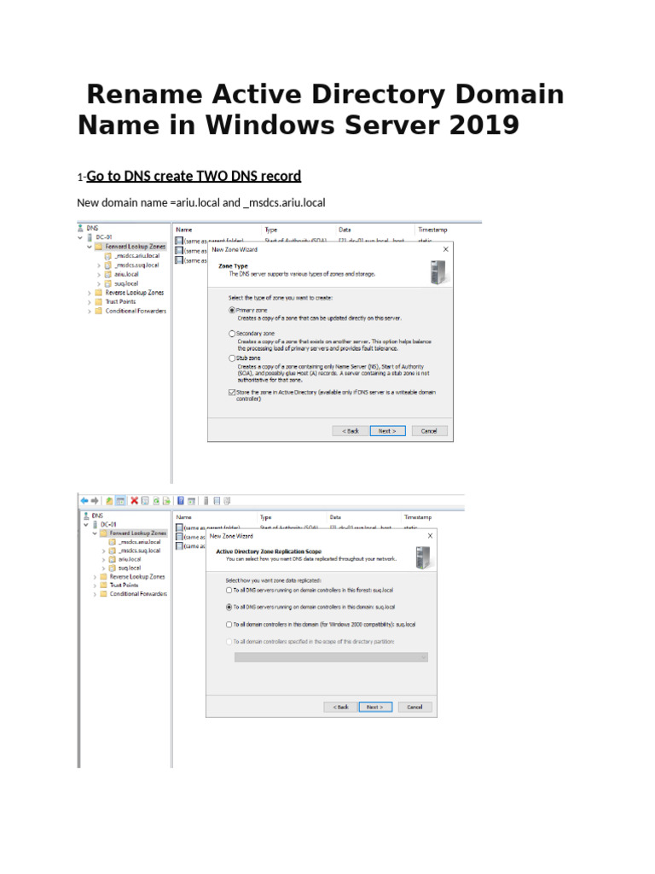Click Next in the Zone Type wizard
The image size is (655, 874).
click(388, 431)
